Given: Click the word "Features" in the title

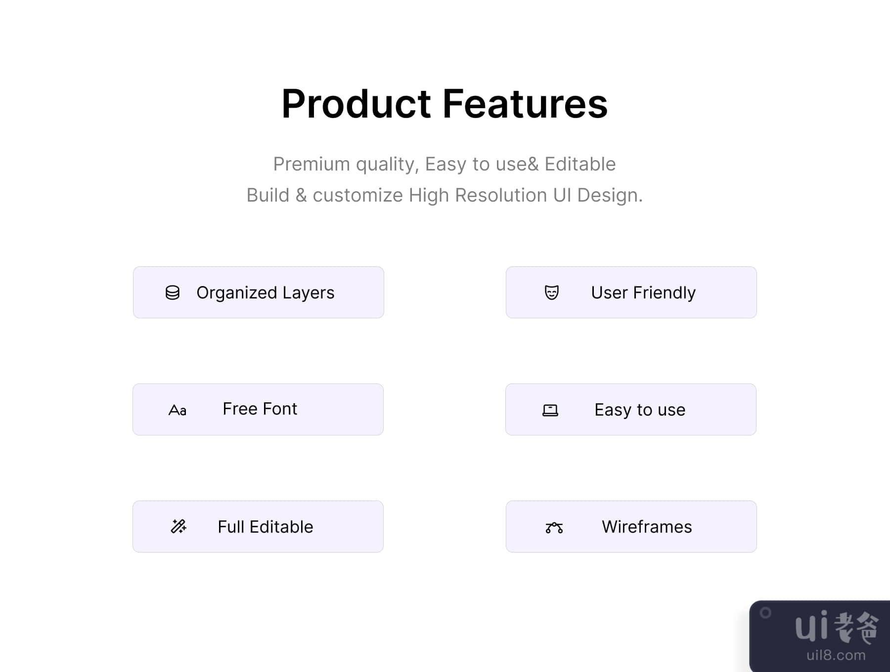Looking at the screenshot, I should pyautogui.click(x=525, y=104).
